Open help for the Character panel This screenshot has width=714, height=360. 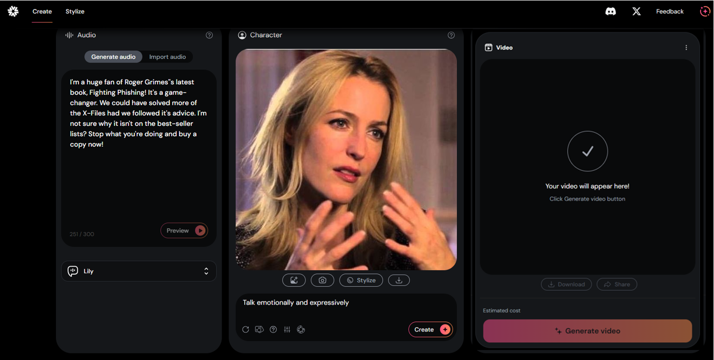click(x=451, y=35)
